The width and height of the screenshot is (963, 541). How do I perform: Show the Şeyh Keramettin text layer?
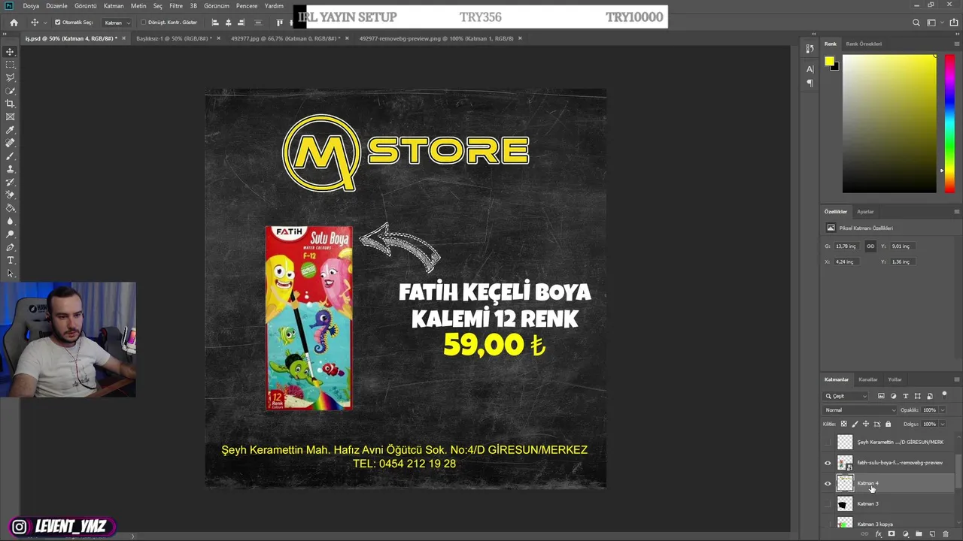point(828,442)
